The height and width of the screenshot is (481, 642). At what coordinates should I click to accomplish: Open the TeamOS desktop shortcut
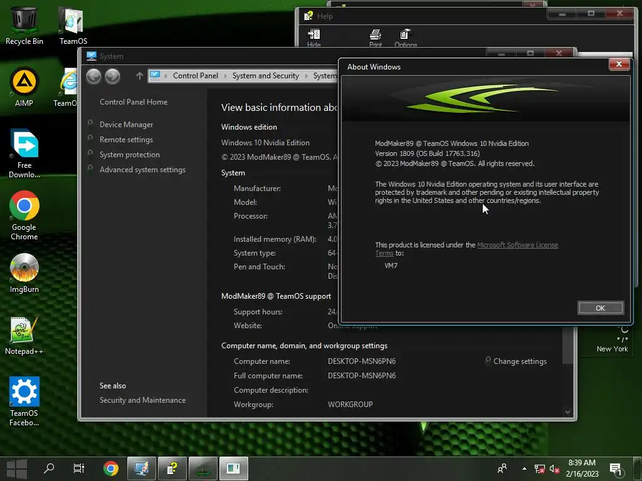tap(73, 25)
